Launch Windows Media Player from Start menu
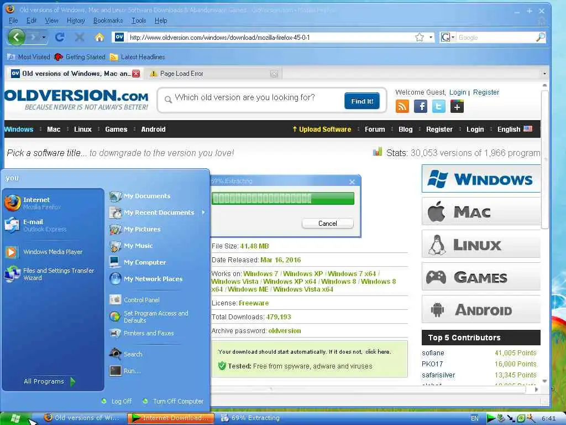 pos(53,252)
